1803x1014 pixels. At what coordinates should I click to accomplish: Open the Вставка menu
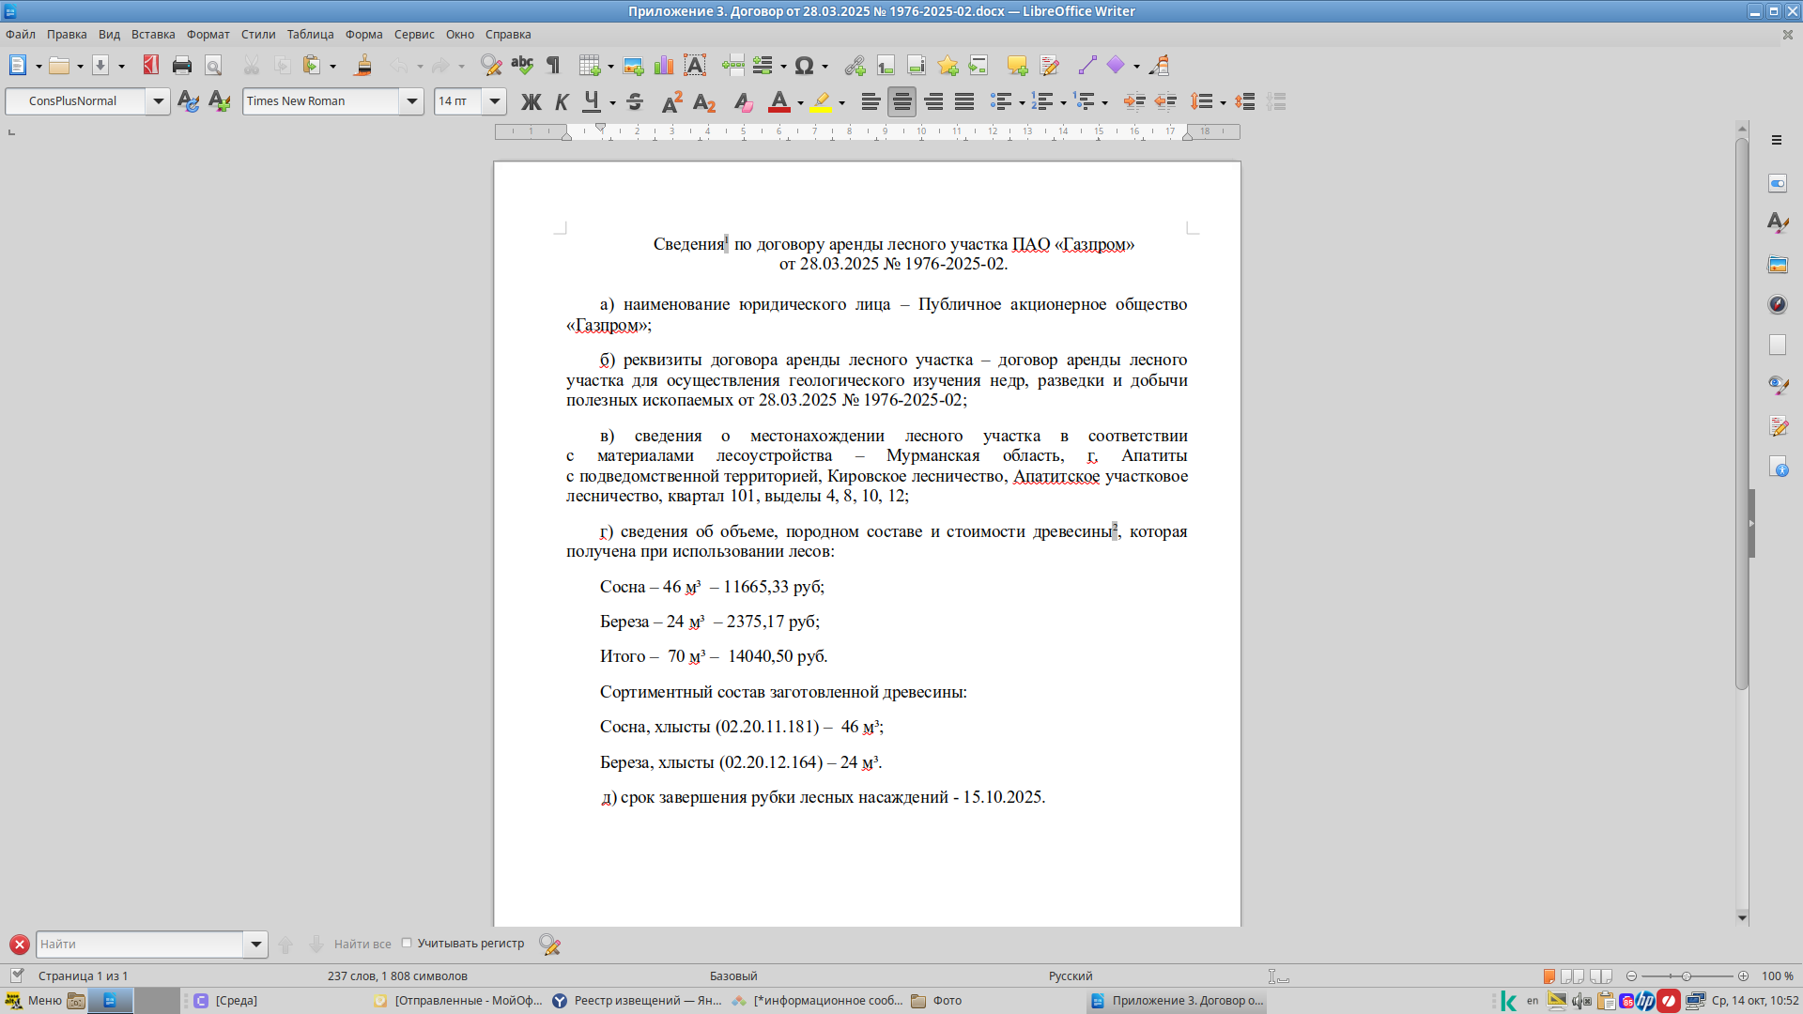tap(153, 35)
